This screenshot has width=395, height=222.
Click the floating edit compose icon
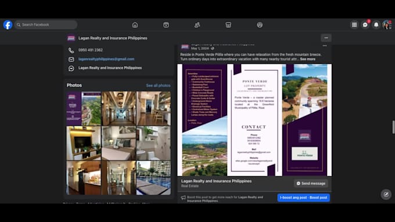[386, 194]
